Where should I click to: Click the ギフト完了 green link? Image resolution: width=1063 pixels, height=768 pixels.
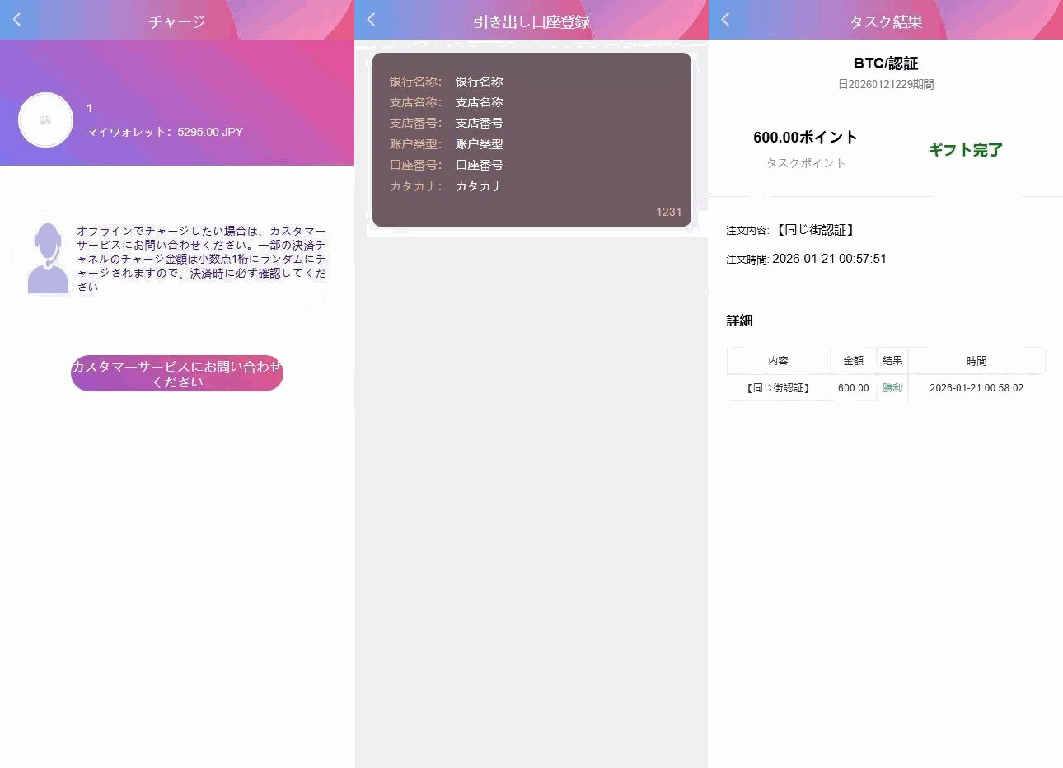point(965,150)
